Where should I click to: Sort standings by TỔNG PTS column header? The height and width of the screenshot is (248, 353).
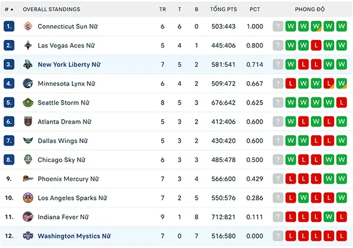click(x=224, y=9)
